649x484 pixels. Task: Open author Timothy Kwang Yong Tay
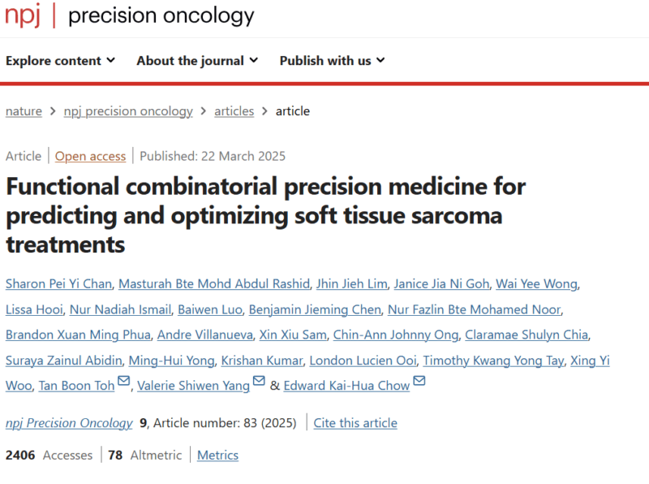[x=493, y=361]
